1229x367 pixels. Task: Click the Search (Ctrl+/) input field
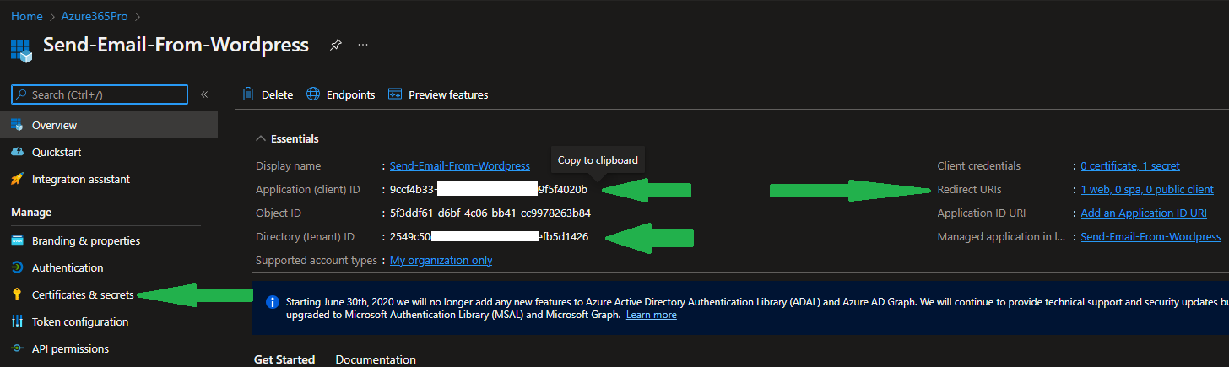pyautogui.click(x=100, y=94)
